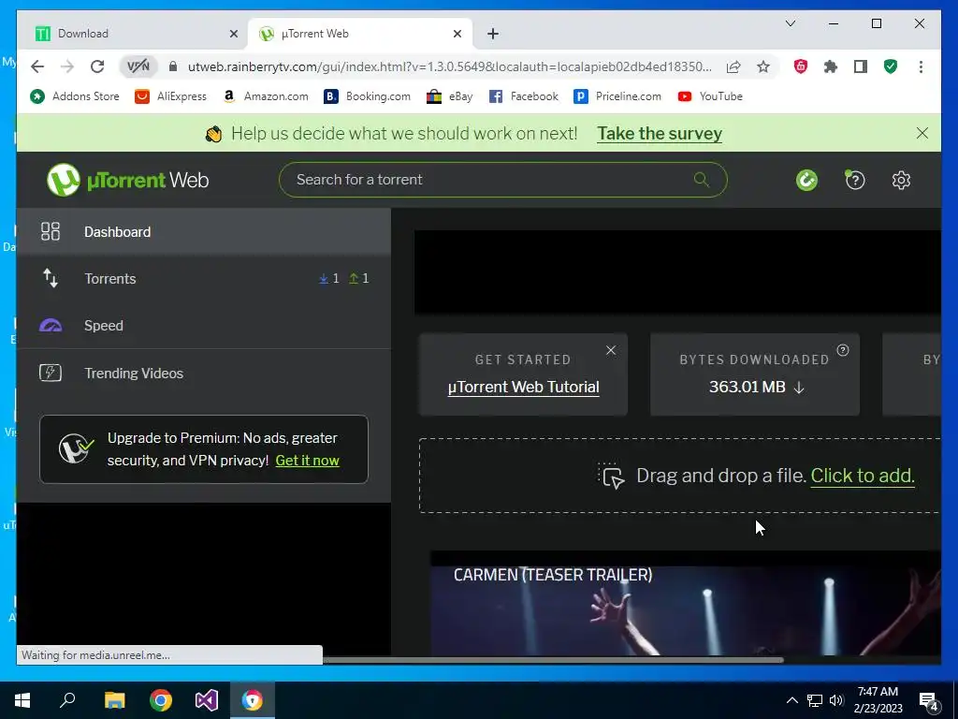Open the Amazon.com bookmark
This screenshot has height=719, width=958.
265,96
